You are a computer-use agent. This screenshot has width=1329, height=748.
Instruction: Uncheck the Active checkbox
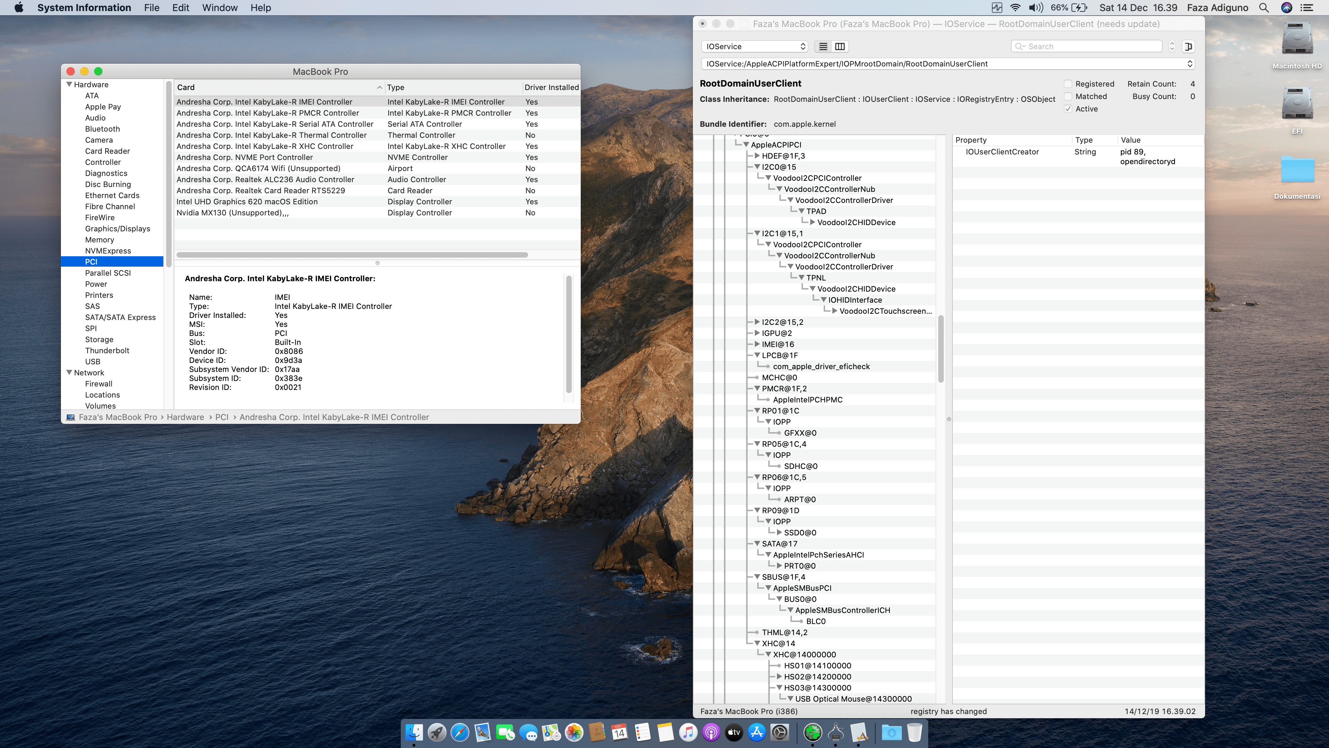[1068, 109]
